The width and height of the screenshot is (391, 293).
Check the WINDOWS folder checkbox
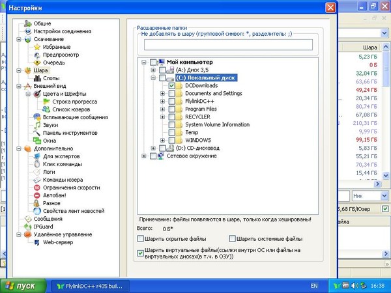171,140
